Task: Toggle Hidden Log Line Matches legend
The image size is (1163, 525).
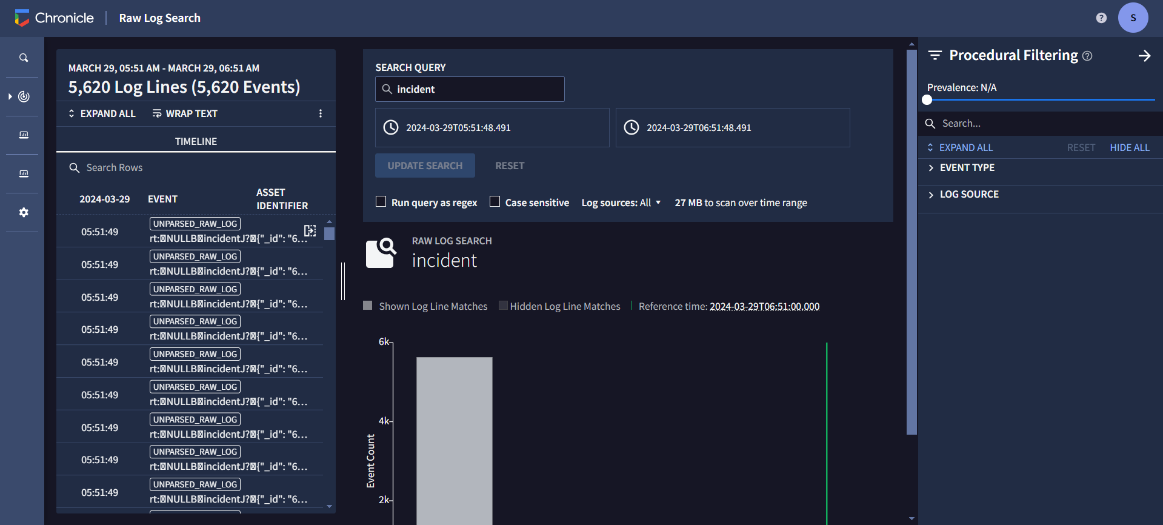Action: pyautogui.click(x=559, y=306)
